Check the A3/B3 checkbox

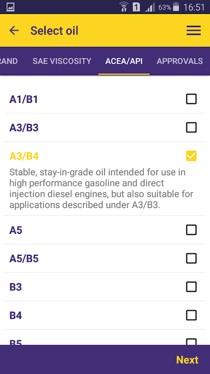[191, 127]
